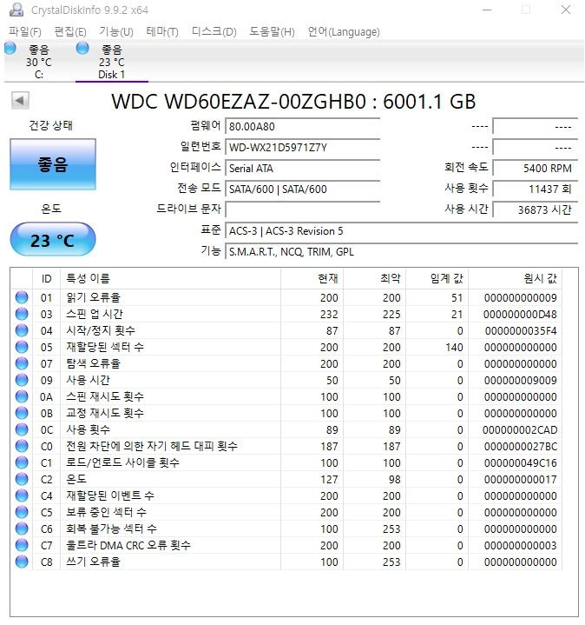Screen dimensions: 585x625
Task: Click status orb of attribute C5 보류 중인 섹터 수
Action: point(22,512)
